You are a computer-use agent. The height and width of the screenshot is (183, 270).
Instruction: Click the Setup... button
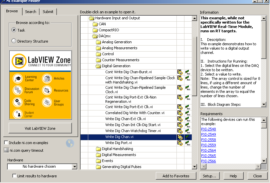(x=209, y=176)
